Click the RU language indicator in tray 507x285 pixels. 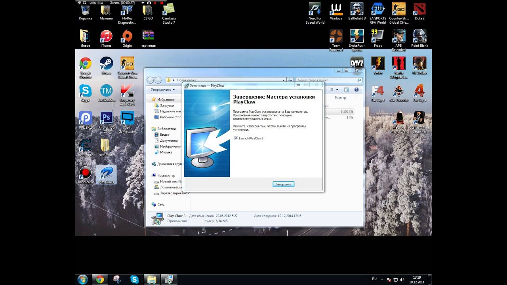point(374,279)
